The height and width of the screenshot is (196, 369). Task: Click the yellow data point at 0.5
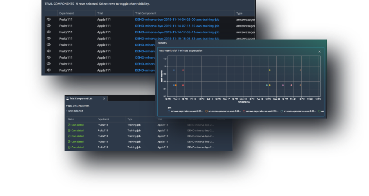[270, 85]
